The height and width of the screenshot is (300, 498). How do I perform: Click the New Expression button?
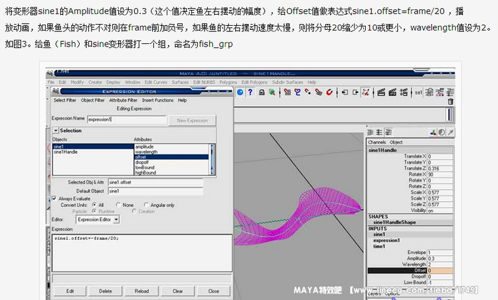[x=192, y=120]
